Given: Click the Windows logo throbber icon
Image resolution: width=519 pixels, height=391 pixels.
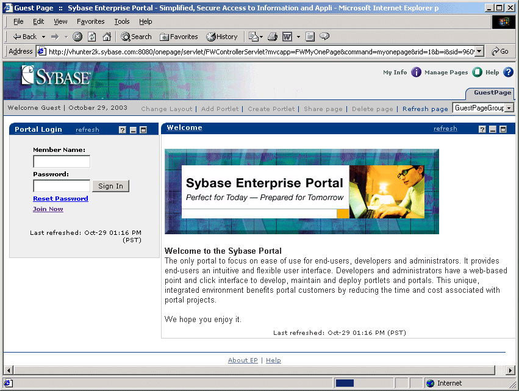Looking at the screenshot, I should pos(504,22).
